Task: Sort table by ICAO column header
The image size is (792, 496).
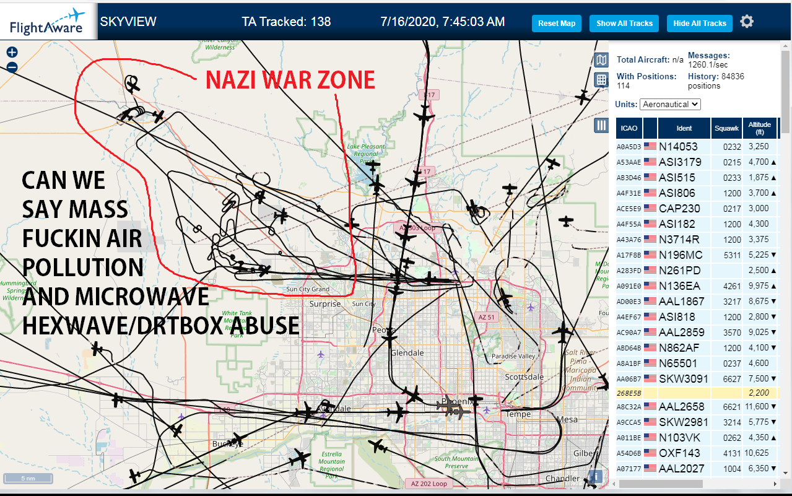Action: pos(629,128)
